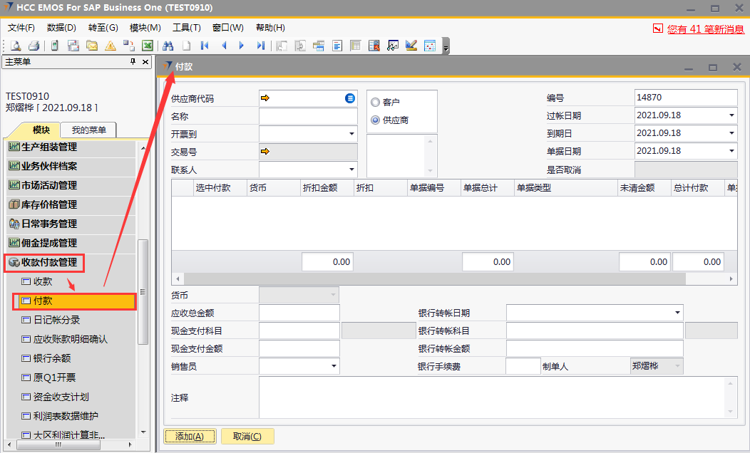Screen dimensions: 750x453
Task: Click the binoculars find icon
Action: coord(168,46)
